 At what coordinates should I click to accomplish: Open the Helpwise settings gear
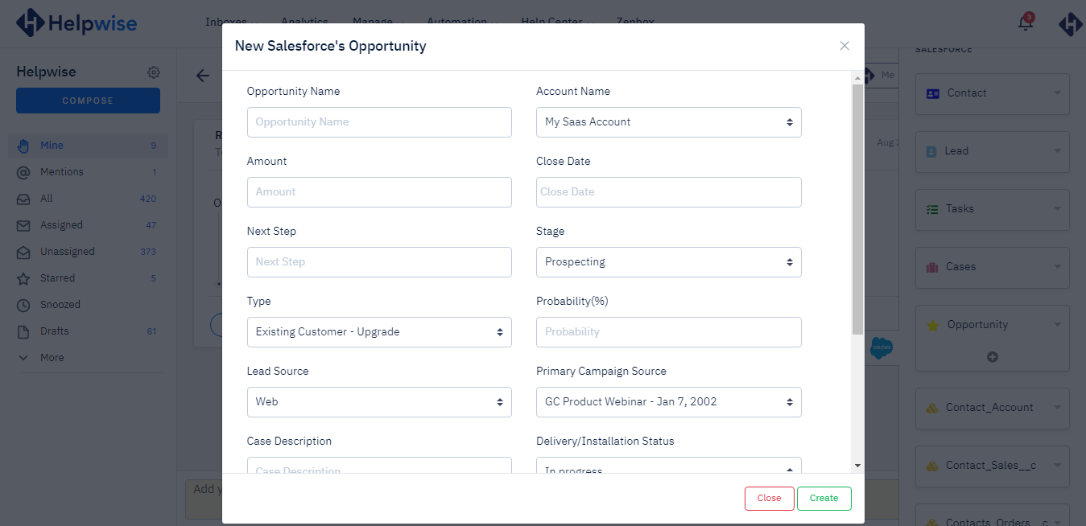[153, 72]
